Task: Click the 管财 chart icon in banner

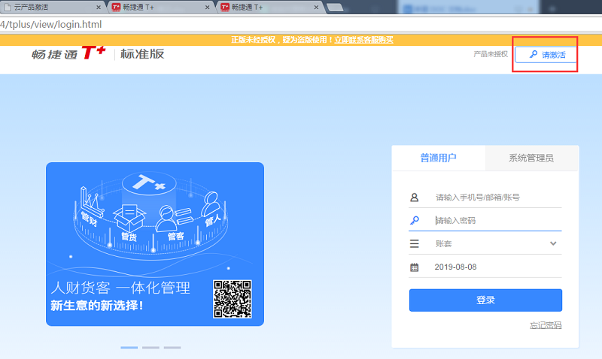Action: 91,201
